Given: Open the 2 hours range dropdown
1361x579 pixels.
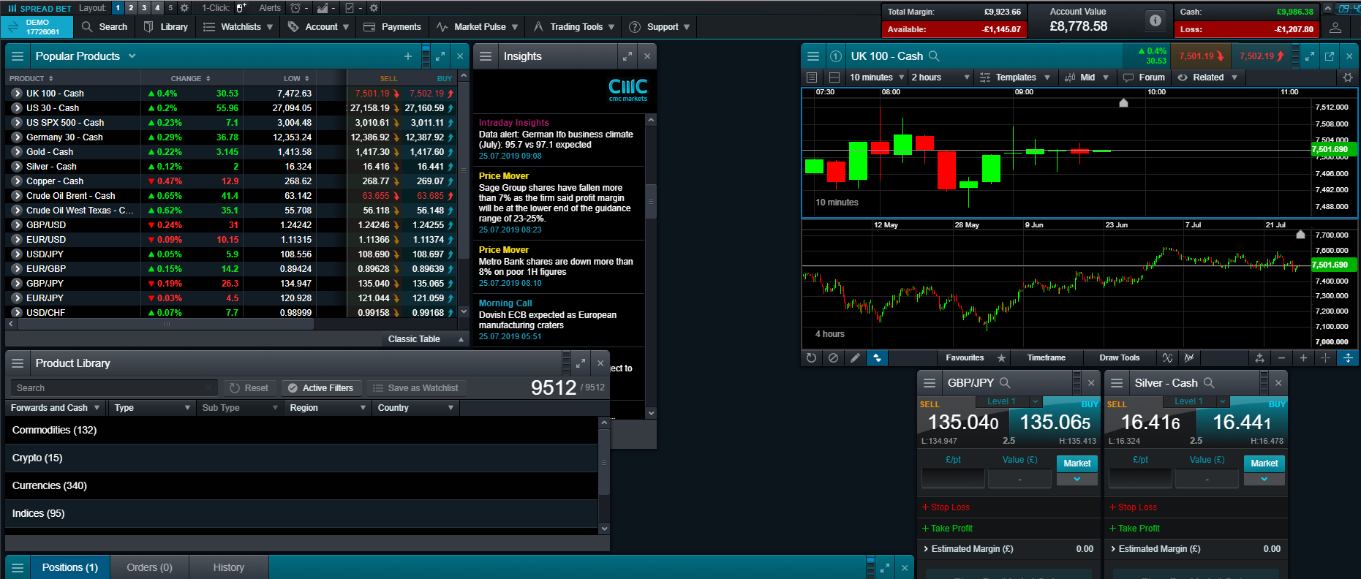Looking at the screenshot, I should (941, 77).
